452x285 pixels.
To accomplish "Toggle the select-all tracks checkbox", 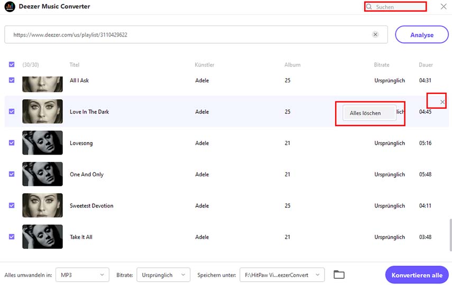I will pyautogui.click(x=12, y=64).
